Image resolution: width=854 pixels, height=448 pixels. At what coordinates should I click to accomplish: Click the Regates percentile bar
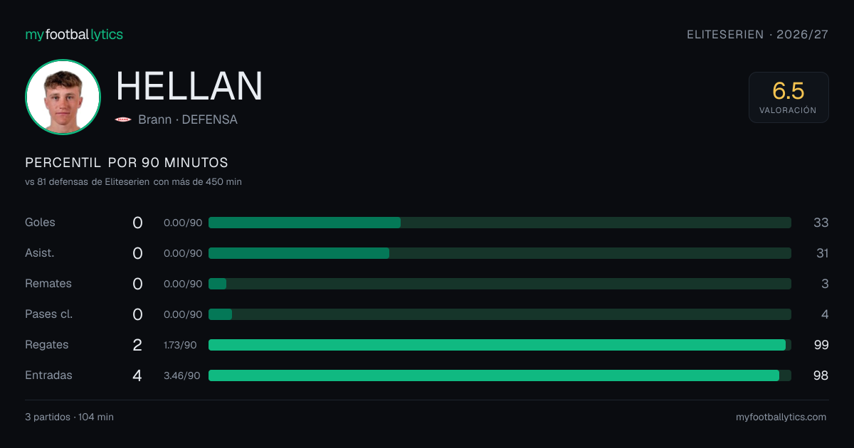click(x=500, y=345)
